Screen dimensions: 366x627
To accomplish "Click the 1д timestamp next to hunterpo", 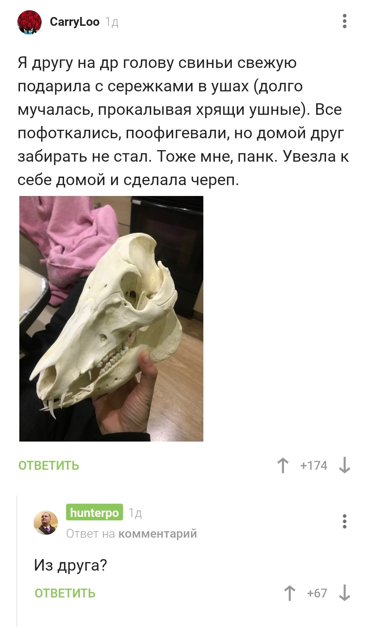I will (x=135, y=513).
